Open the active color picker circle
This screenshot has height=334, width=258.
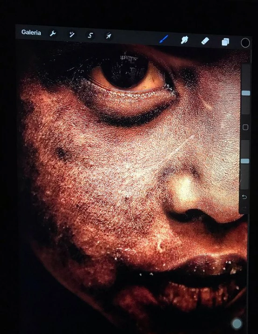point(245,43)
